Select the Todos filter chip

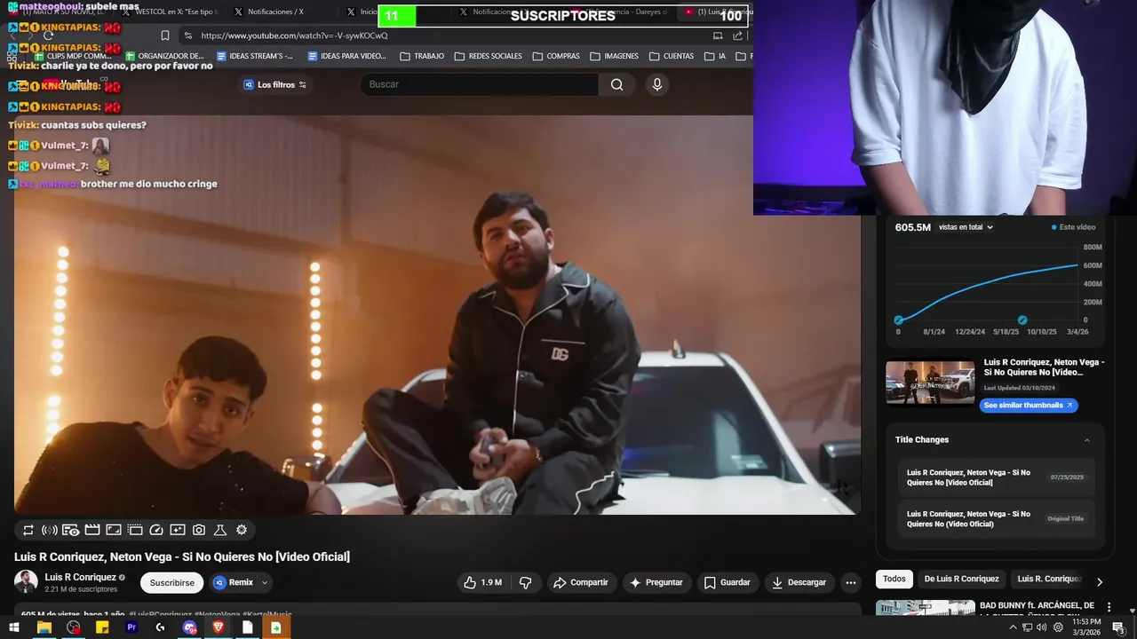(894, 580)
